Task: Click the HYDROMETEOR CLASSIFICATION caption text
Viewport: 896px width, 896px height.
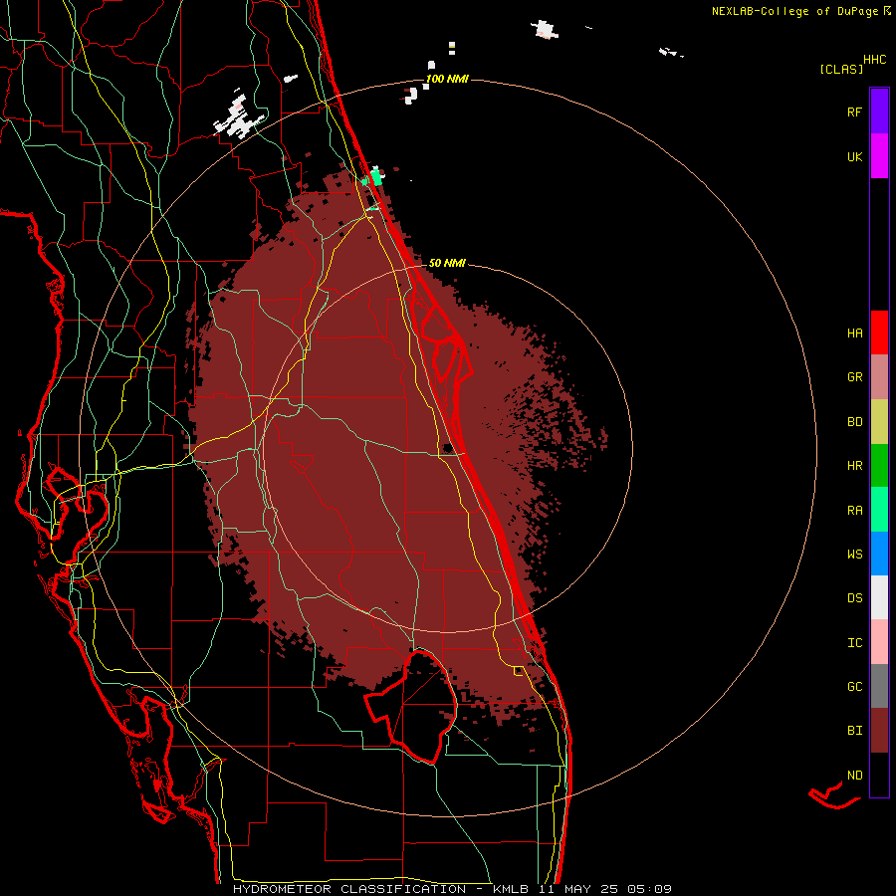Action: pos(349,889)
